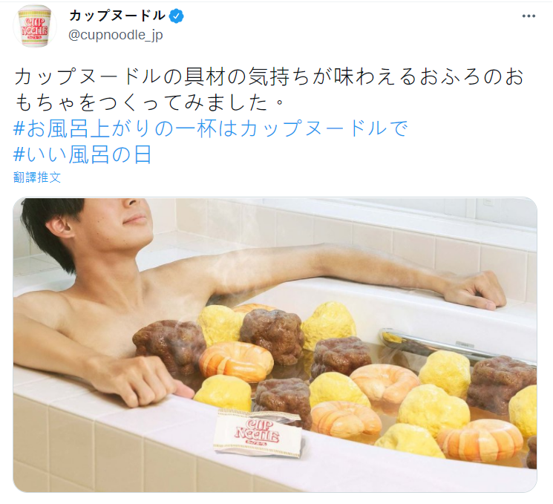Open hashtag #お風呂上がりの一杯はカップヌードルで
Screen dimensions: 553x504
pos(211,128)
